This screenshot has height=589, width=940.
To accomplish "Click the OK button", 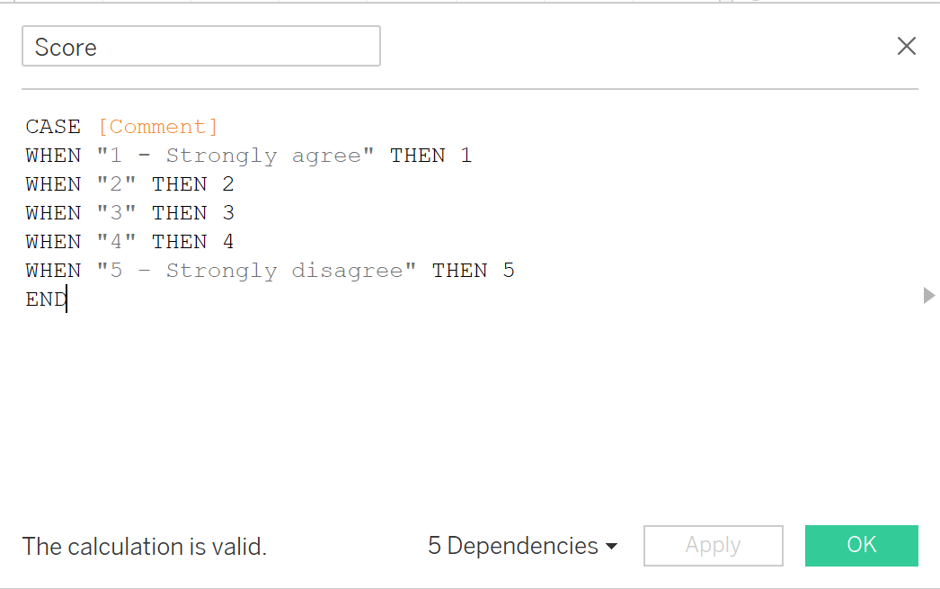I will 861,545.
